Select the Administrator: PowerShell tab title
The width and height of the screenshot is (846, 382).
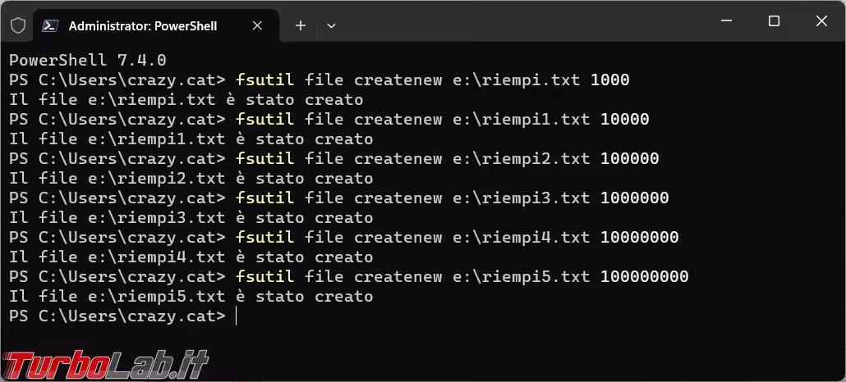point(143,25)
